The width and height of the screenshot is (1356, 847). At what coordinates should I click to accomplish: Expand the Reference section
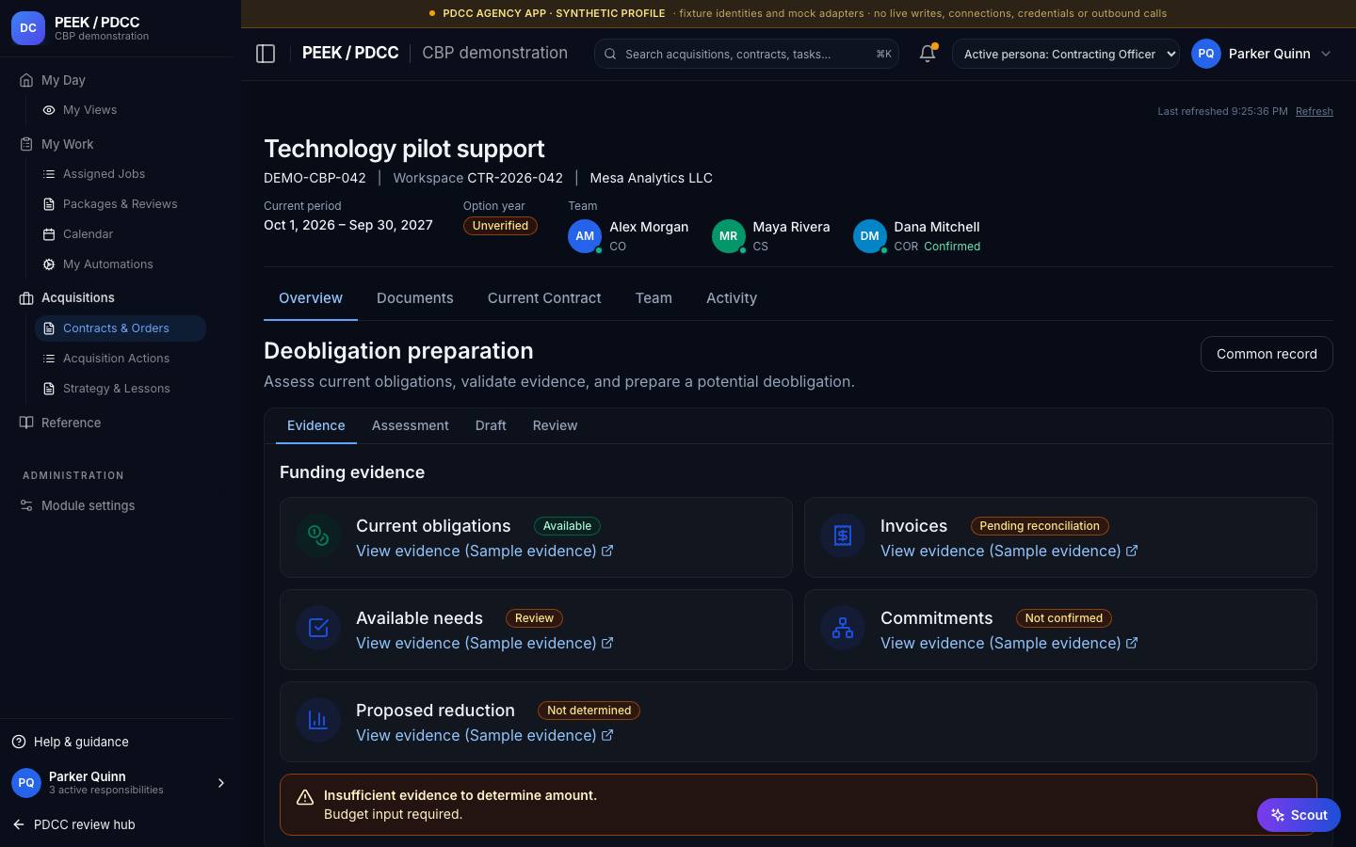click(x=71, y=423)
